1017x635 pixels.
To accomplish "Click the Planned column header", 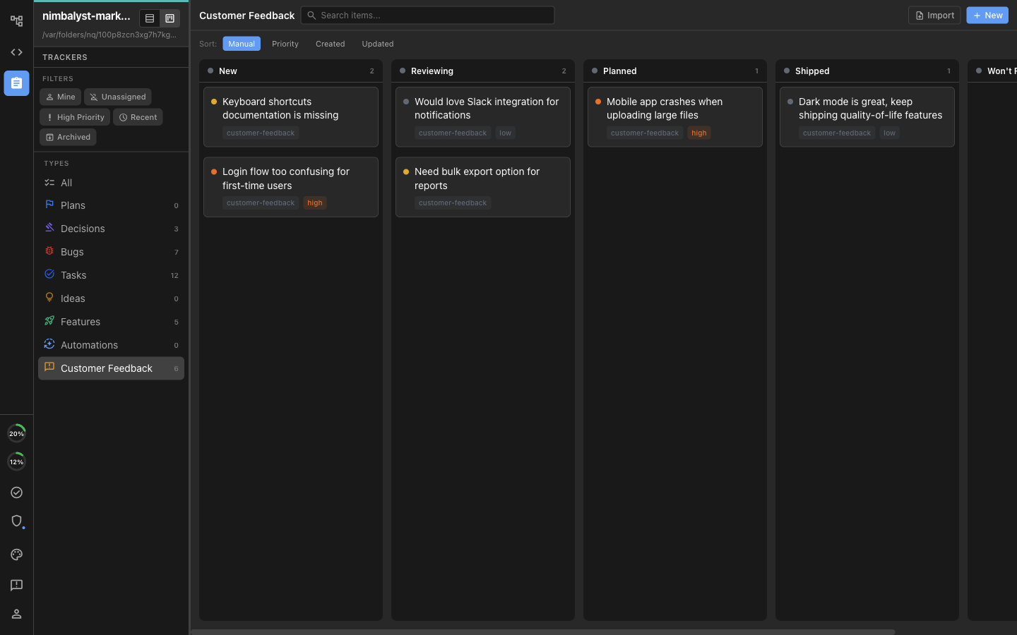I will [675, 71].
